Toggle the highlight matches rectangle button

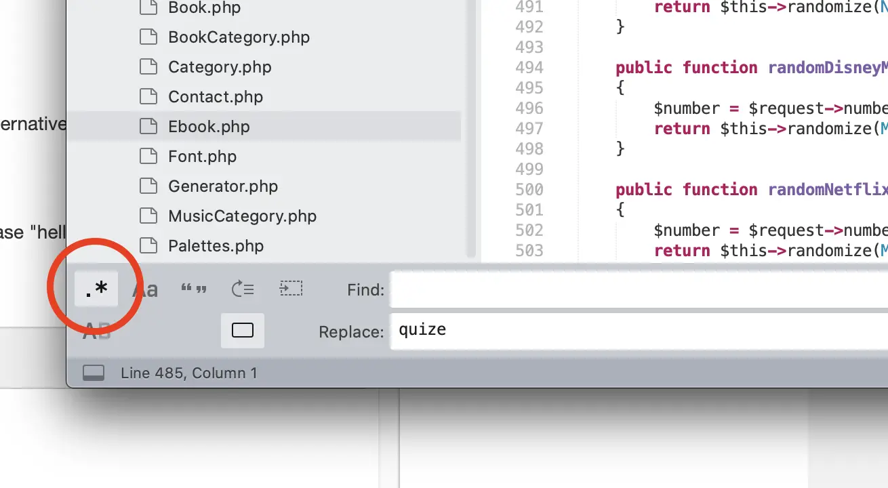243,330
